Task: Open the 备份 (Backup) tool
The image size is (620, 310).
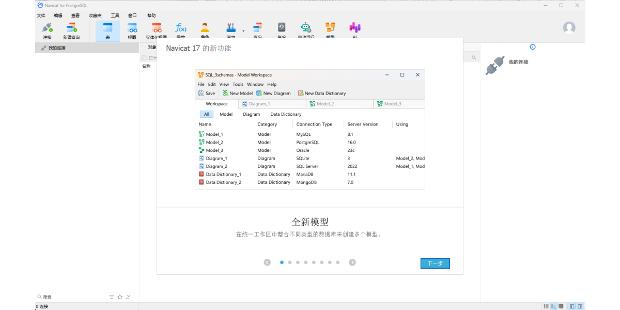Action: [x=282, y=30]
